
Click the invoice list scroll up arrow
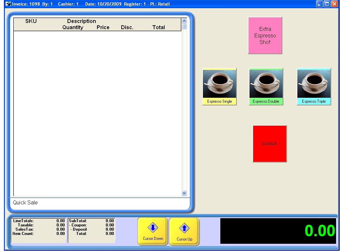(x=184, y=21)
